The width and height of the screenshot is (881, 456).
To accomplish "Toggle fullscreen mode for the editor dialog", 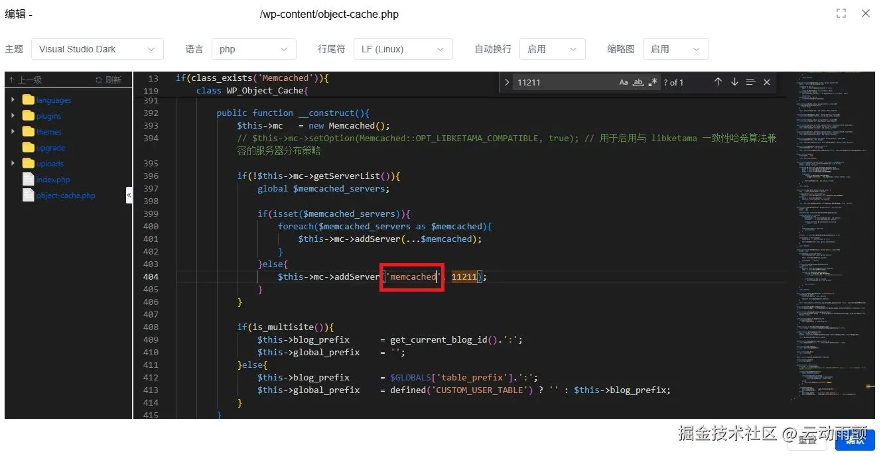I will (841, 13).
